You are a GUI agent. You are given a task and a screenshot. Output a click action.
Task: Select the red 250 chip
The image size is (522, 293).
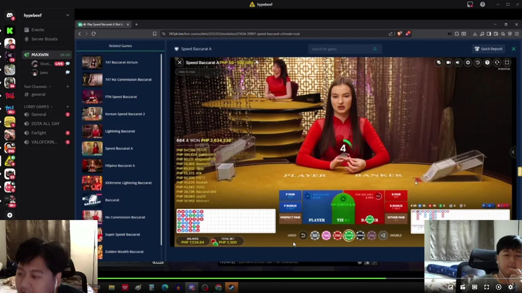[337, 235]
